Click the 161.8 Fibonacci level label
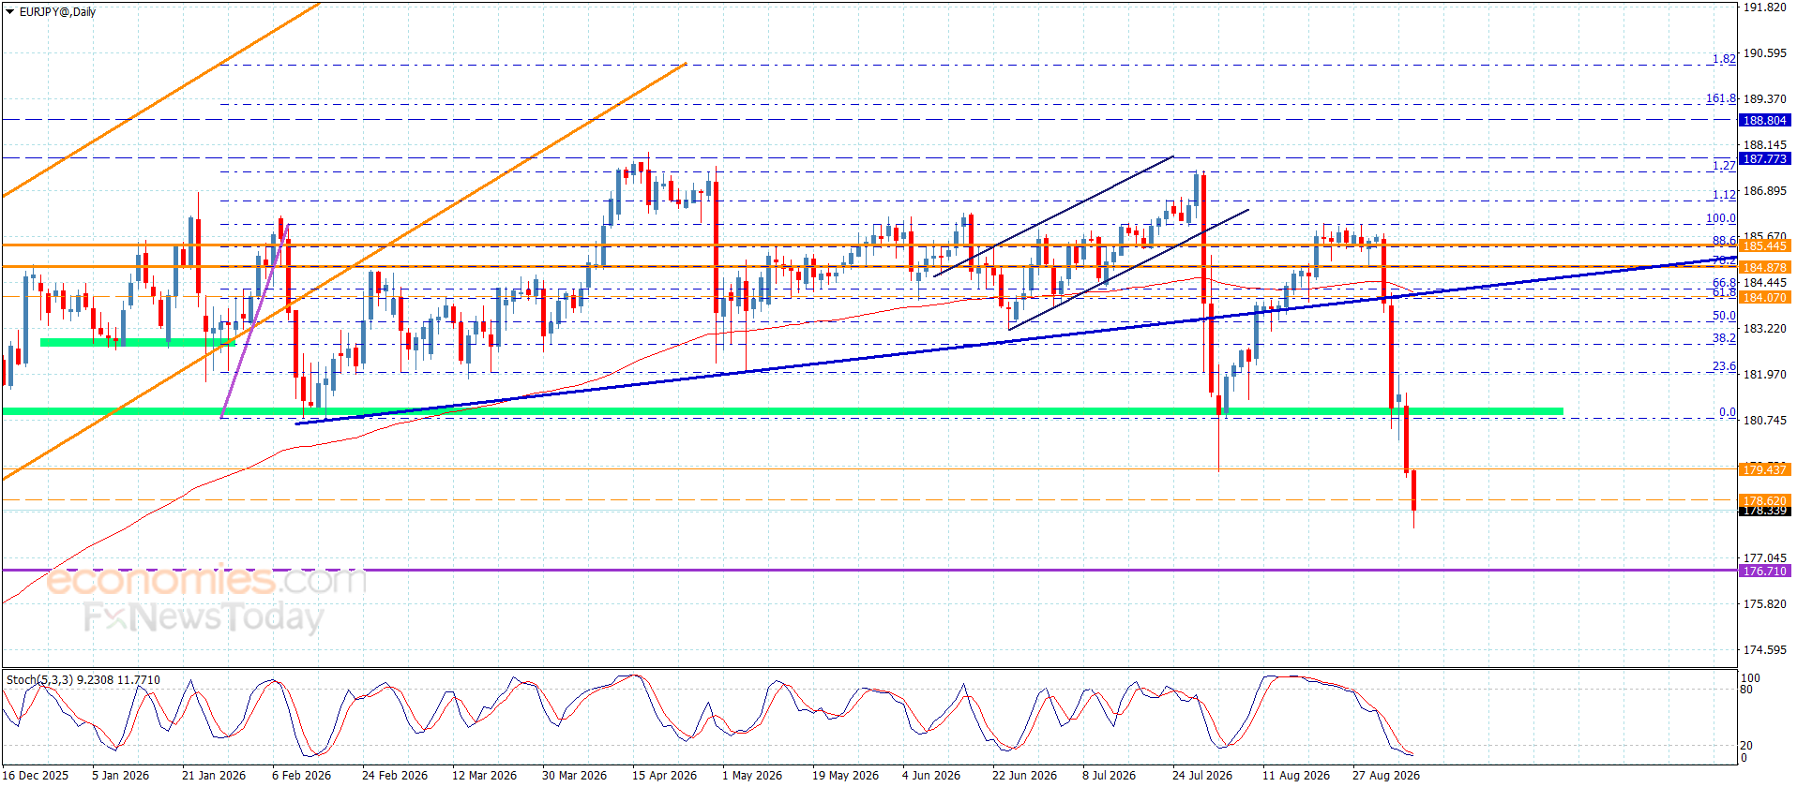The width and height of the screenshot is (1797, 787). pos(1720,98)
